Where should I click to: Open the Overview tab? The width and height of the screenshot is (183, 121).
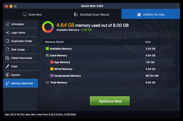[32, 14]
